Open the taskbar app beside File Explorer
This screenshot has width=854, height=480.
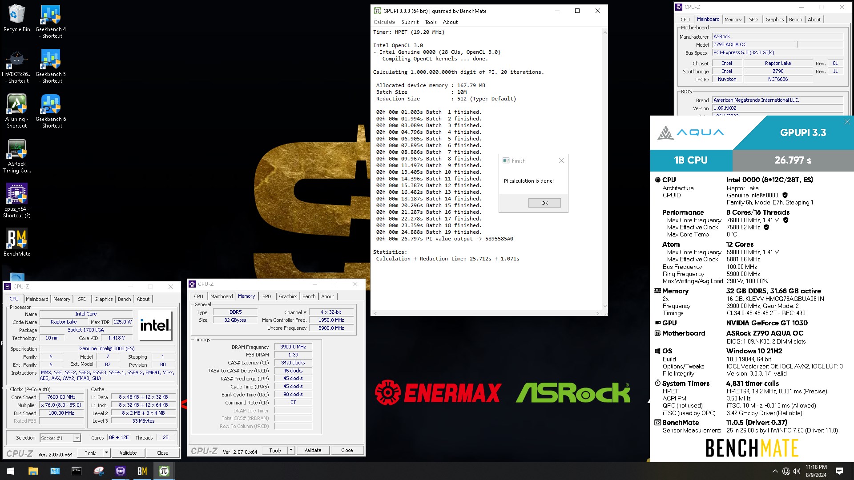point(55,471)
